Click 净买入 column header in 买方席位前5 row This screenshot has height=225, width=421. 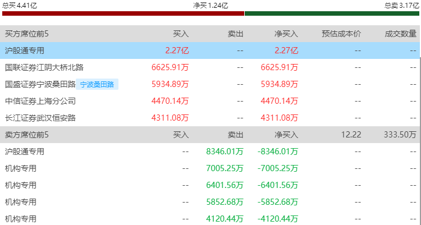[286, 34]
